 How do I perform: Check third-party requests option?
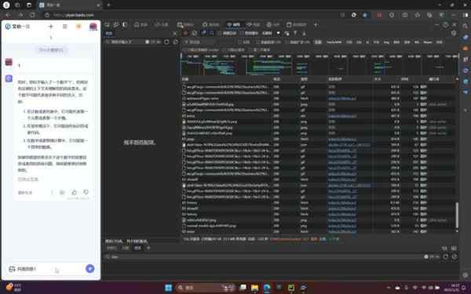[250, 50]
